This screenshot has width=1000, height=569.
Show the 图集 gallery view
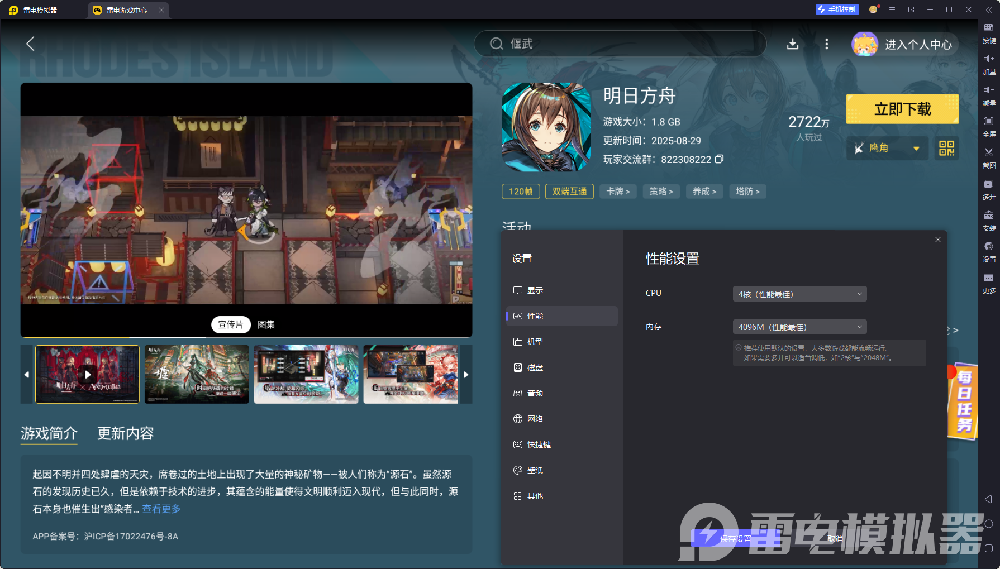[266, 324]
